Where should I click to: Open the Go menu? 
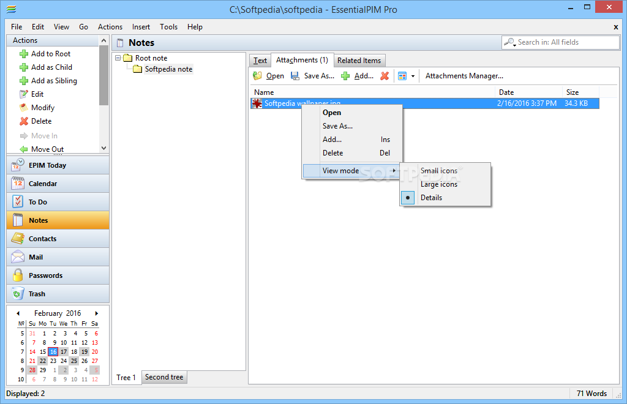click(83, 27)
